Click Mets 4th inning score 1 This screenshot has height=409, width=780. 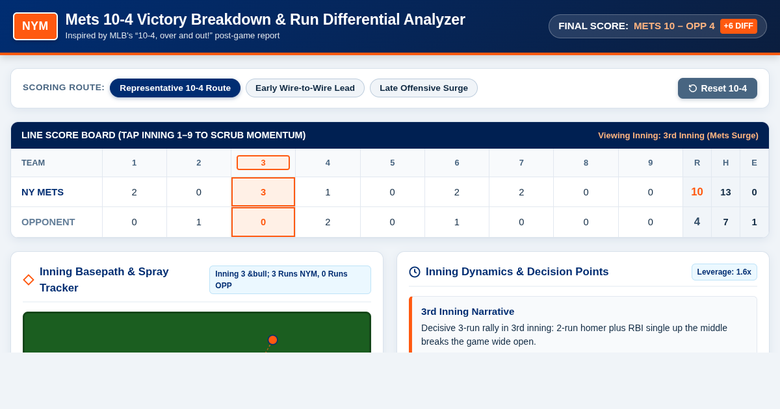(328, 192)
